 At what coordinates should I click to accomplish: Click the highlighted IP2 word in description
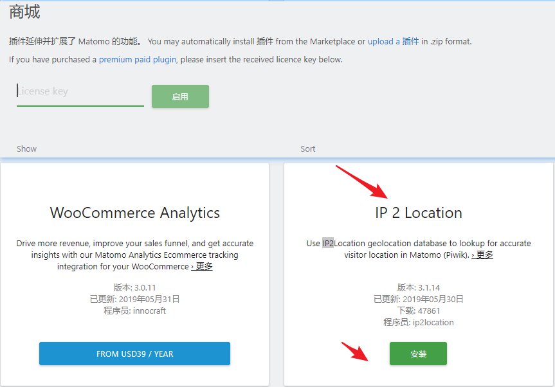point(328,244)
